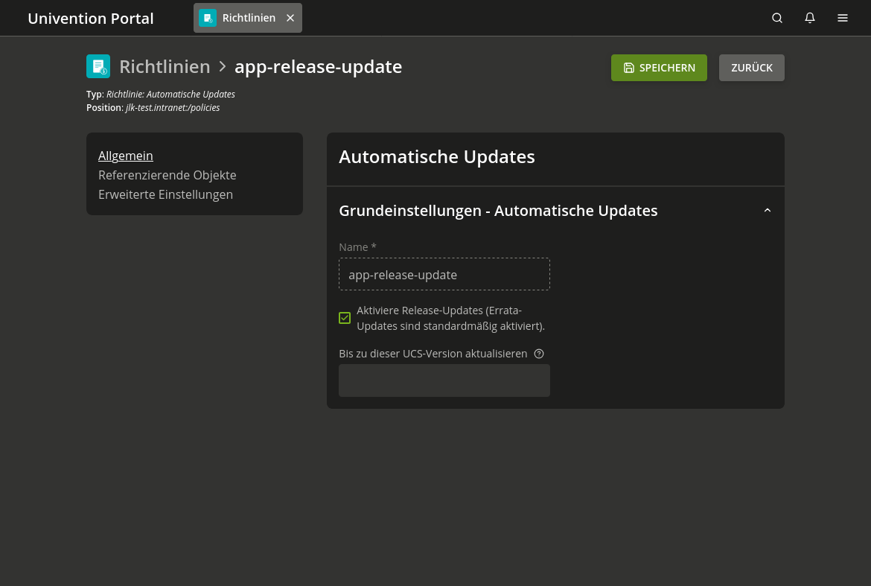
Task: Save changes with the SPEICHERN button
Action: click(659, 67)
